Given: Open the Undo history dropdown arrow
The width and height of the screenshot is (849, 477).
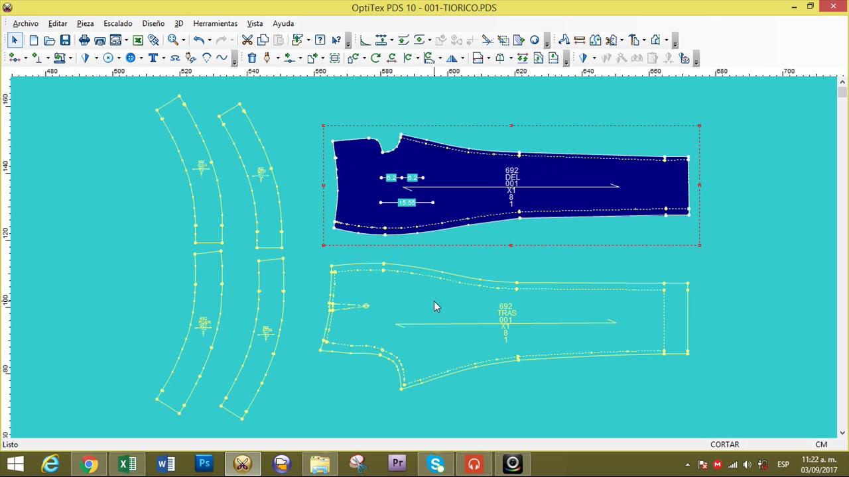Looking at the screenshot, I should pyautogui.click(x=208, y=40).
